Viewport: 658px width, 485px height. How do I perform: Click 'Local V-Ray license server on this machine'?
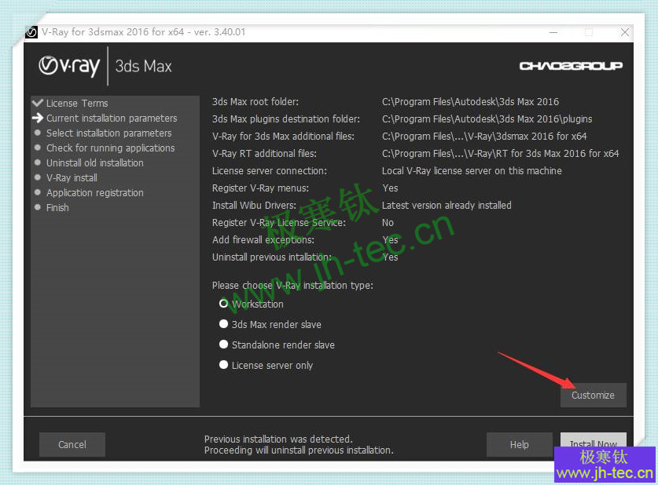(472, 171)
